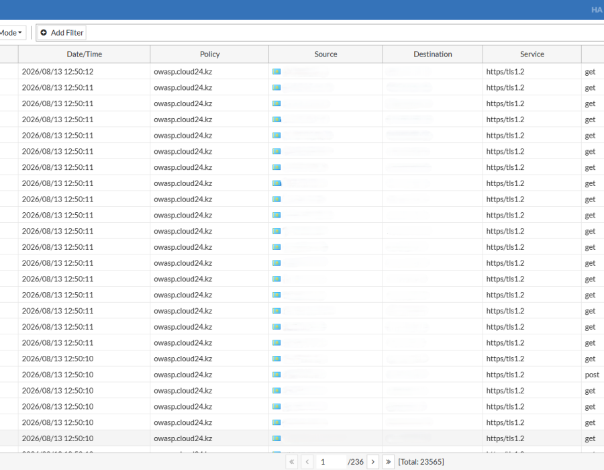
Task: Go to previous page with left arrow
Action: click(307, 461)
